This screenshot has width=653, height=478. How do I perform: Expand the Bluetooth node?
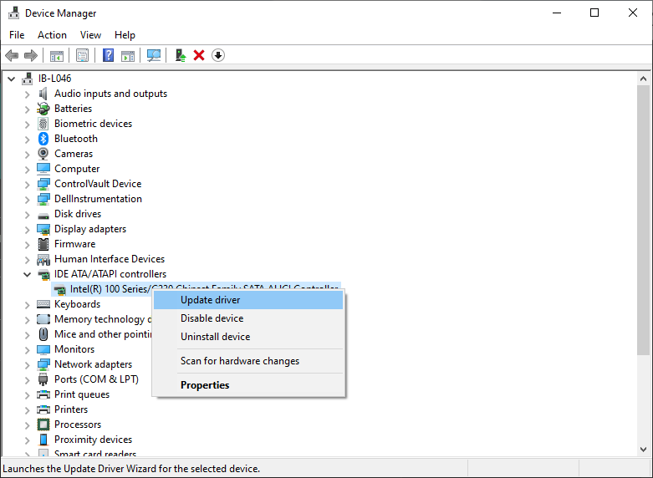click(x=28, y=140)
